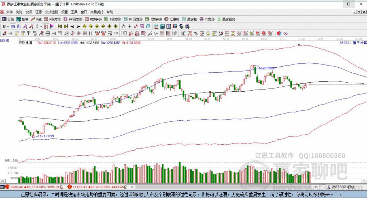Viewport: 367px width, 198px height.
Task: Open the 六角形 hexagon tool
Action: [x=207, y=19]
